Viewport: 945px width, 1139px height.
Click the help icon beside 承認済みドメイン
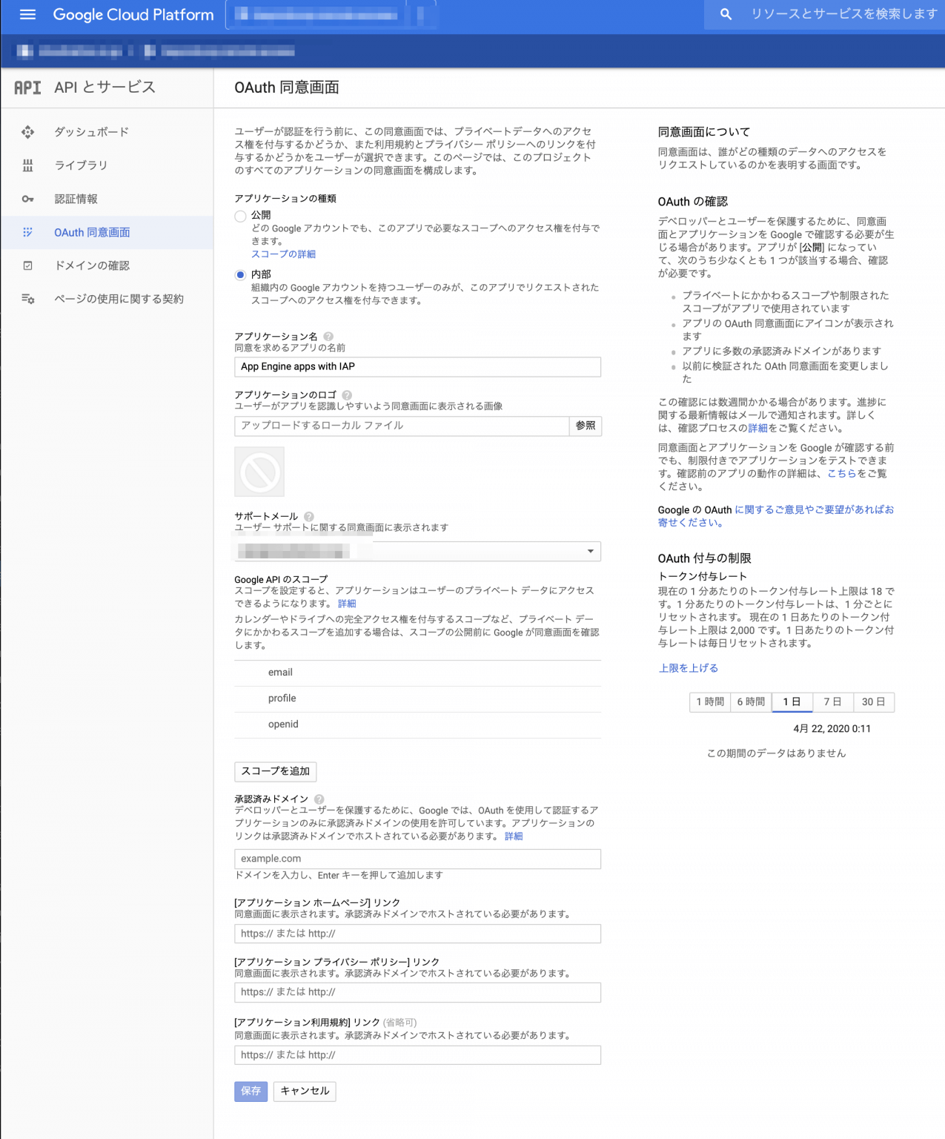click(x=319, y=799)
